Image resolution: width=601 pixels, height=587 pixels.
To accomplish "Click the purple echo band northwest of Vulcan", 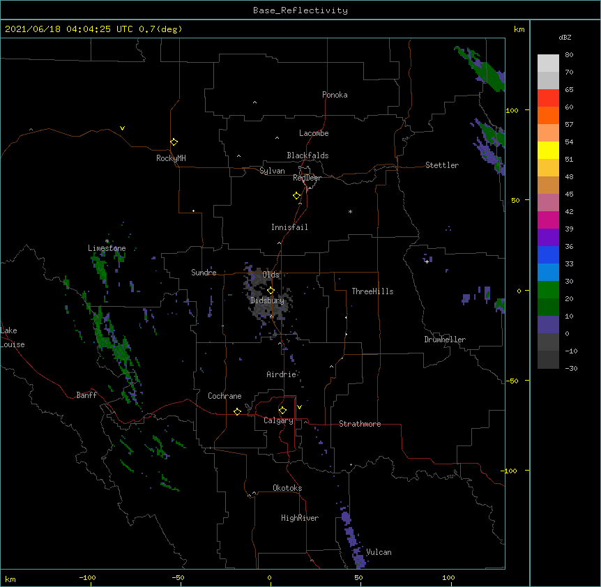I will (353, 536).
